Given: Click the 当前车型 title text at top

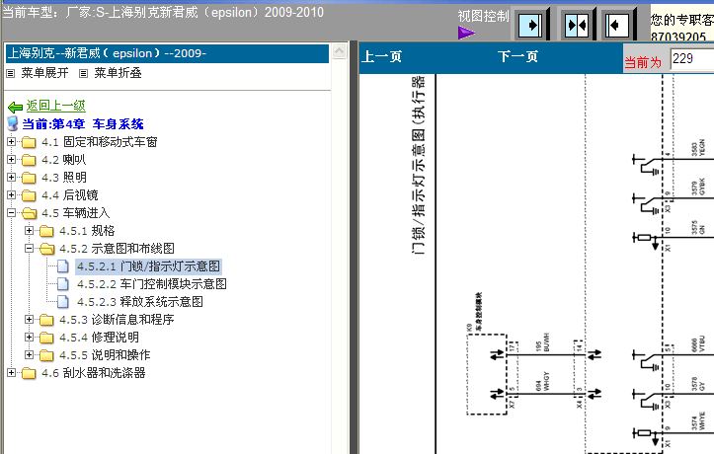Looking at the screenshot, I should [x=163, y=12].
